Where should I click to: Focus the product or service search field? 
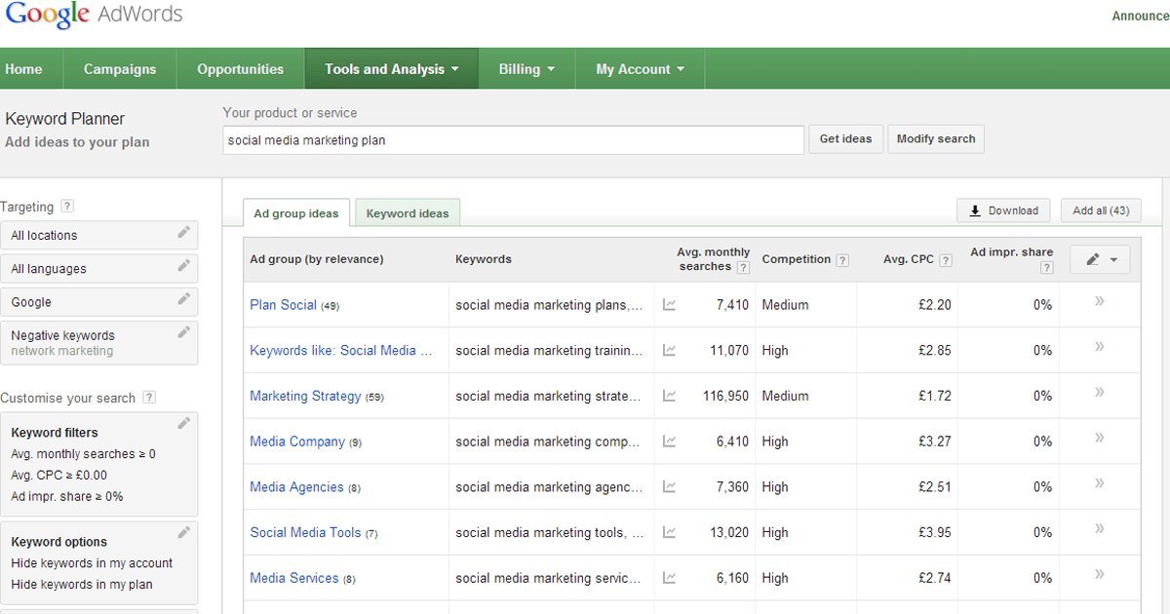coord(514,140)
